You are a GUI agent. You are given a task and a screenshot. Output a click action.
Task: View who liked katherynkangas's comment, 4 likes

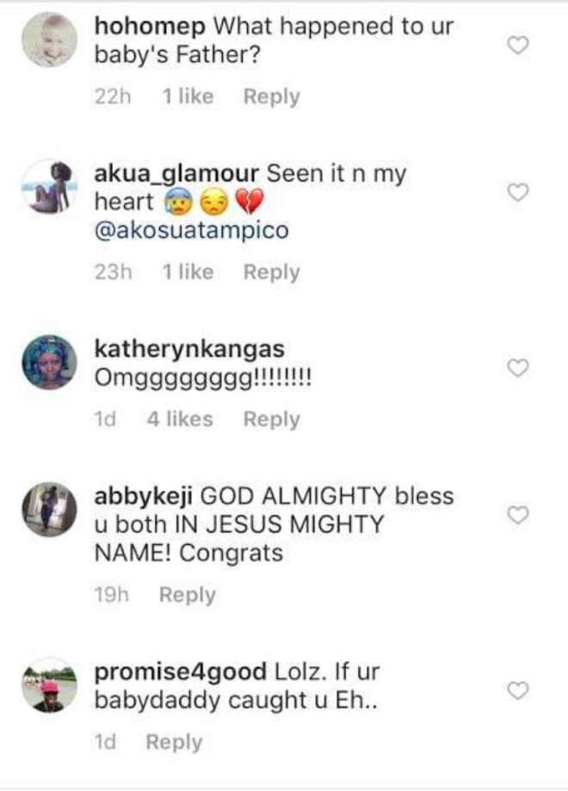coord(180,419)
